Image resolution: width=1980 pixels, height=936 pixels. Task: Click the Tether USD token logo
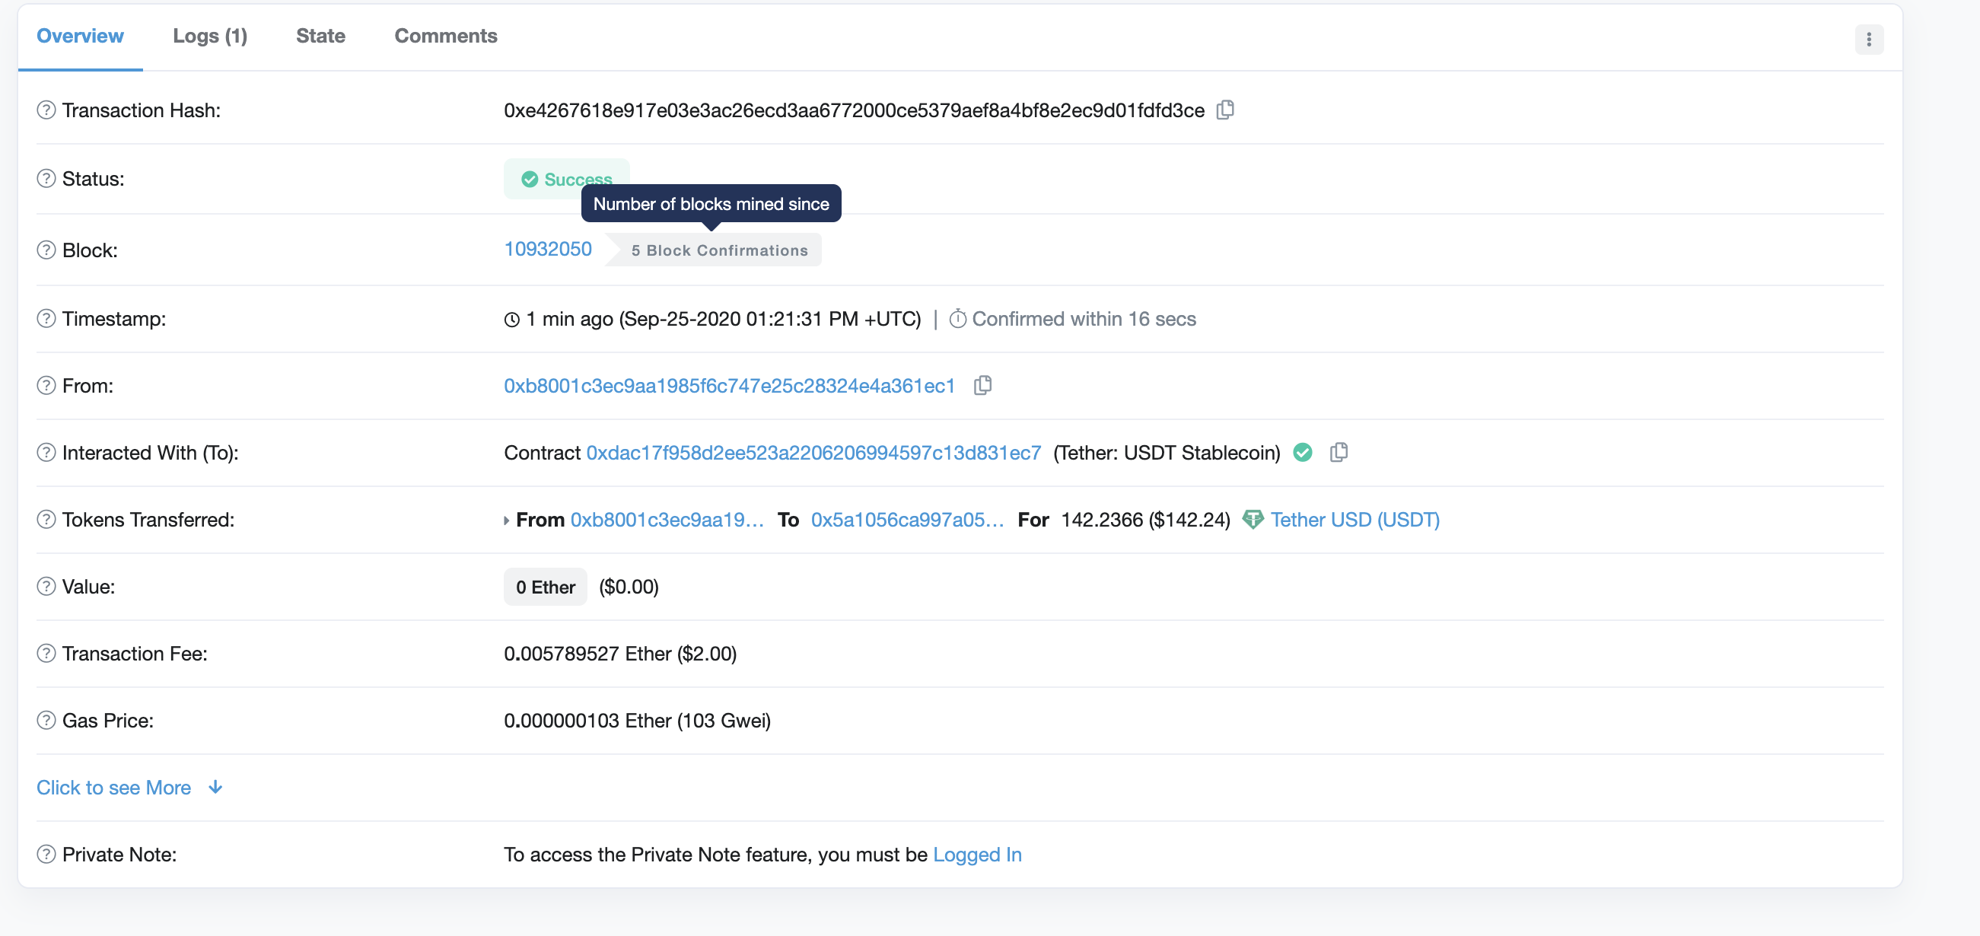[x=1253, y=520]
